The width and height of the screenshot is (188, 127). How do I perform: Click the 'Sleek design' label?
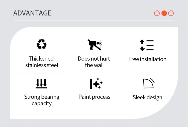tap(147, 97)
